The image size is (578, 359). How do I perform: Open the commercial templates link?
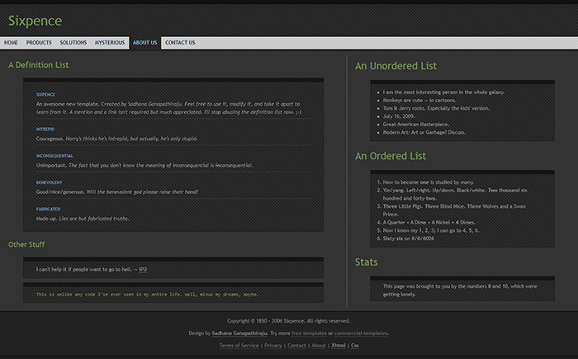(x=361, y=333)
